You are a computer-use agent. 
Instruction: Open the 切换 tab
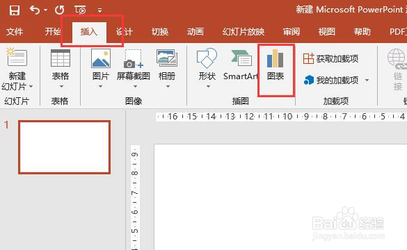(160, 32)
